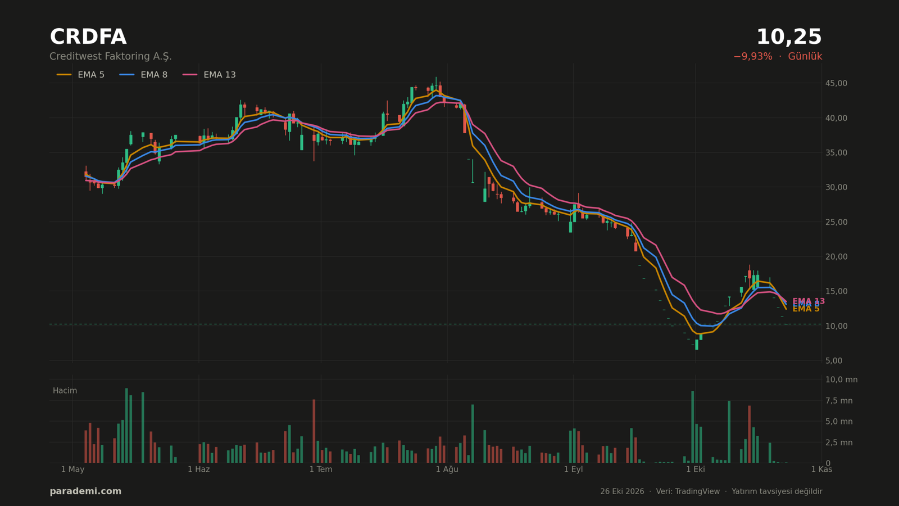Click the 1 Eki date axis label
Image resolution: width=899 pixels, height=506 pixels.
696,469
